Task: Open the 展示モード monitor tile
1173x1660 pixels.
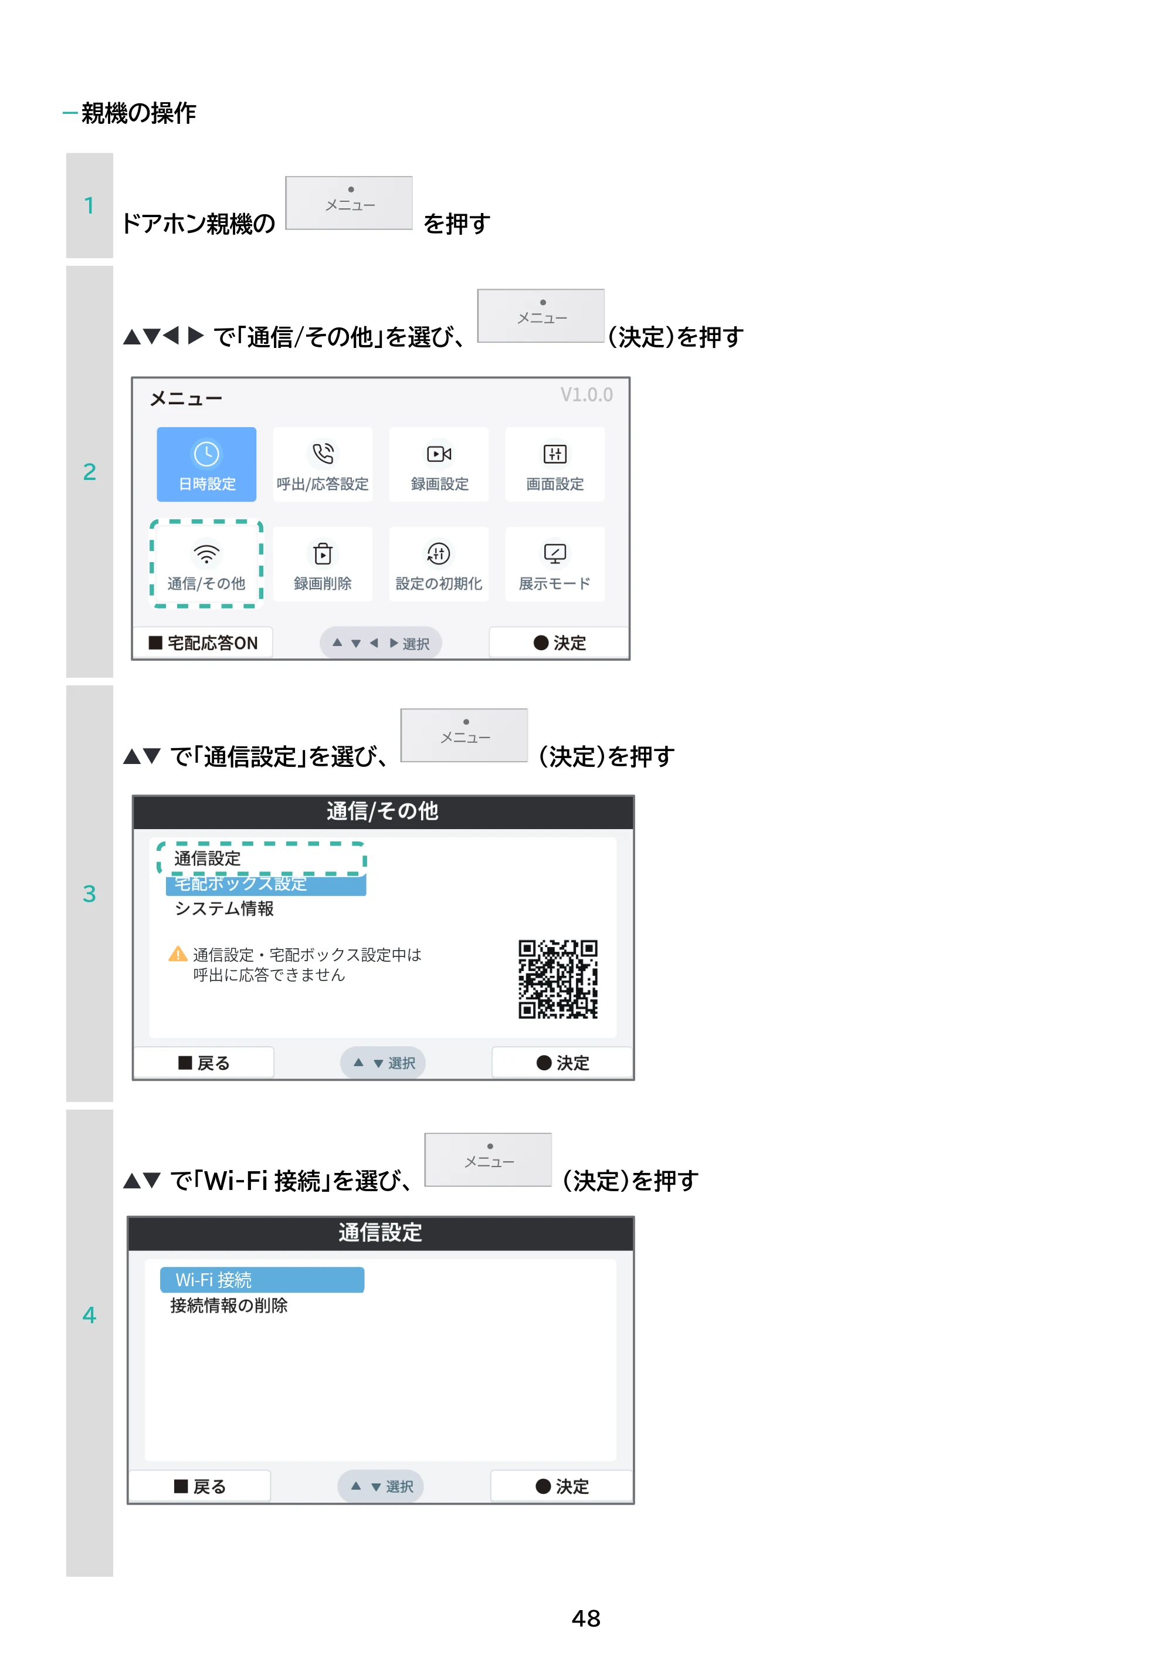Action: pyautogui.click(x=555, y=564)
